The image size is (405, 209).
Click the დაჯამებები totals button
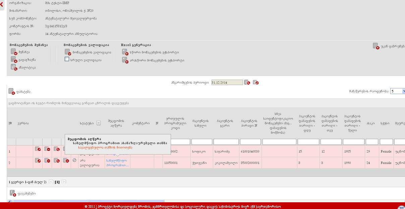12,193
